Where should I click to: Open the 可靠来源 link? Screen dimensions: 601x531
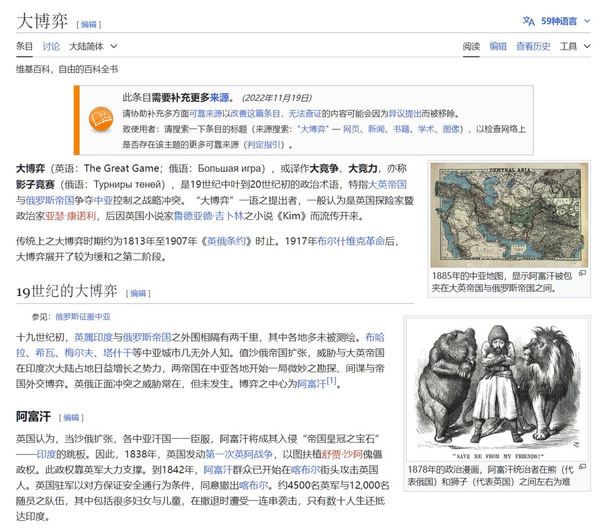point(206,114)
